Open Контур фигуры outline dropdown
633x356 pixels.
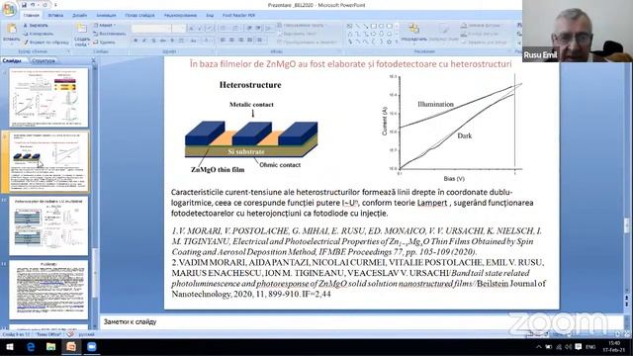pyautogui.click(x=480, y=34)
